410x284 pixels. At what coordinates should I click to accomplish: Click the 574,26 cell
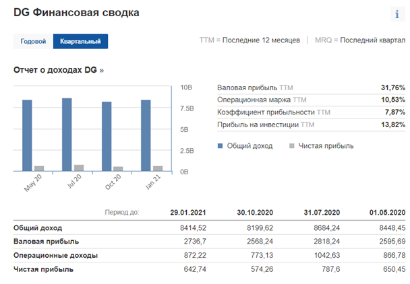click(262, 269)
